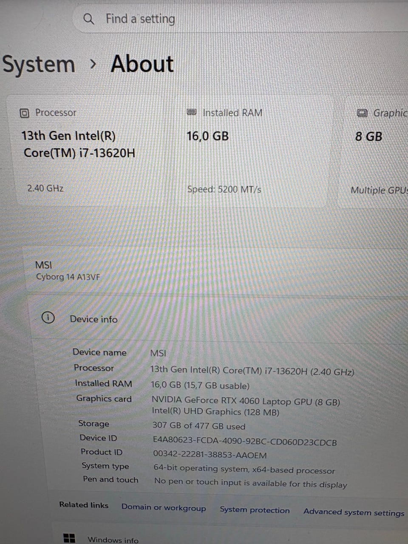Open Advanced system settings link

click(354, 513)
